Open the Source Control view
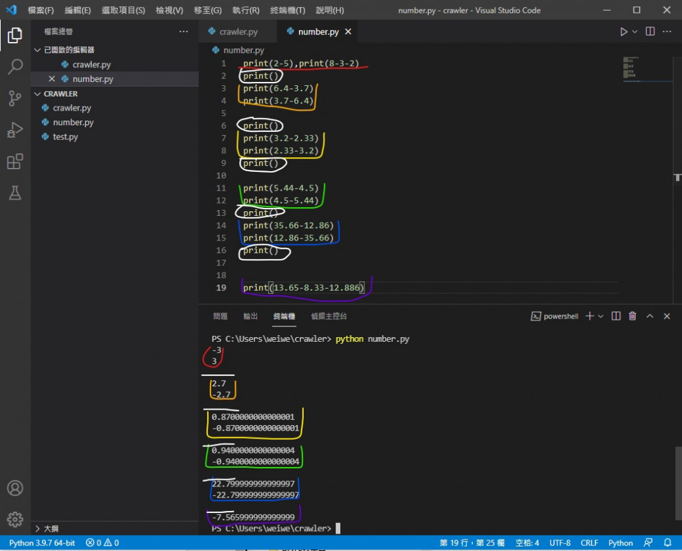This screenshot has height=551, width=682. pyautogui.click(x=15, y=99)
